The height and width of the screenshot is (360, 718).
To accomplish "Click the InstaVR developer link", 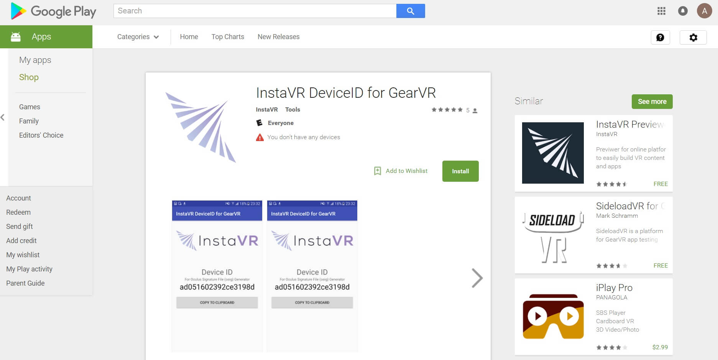I will pos(267,110).
